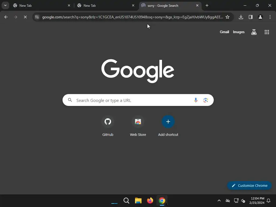Restore down the Chrome window
The width and height of the screenshot is (276, 207).
257,6
